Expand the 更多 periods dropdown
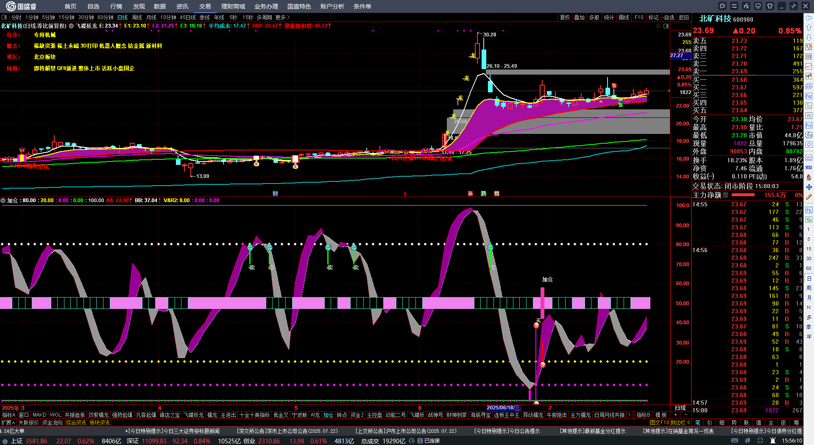Viewport: 814px width, 445px height. pos(283,17)
